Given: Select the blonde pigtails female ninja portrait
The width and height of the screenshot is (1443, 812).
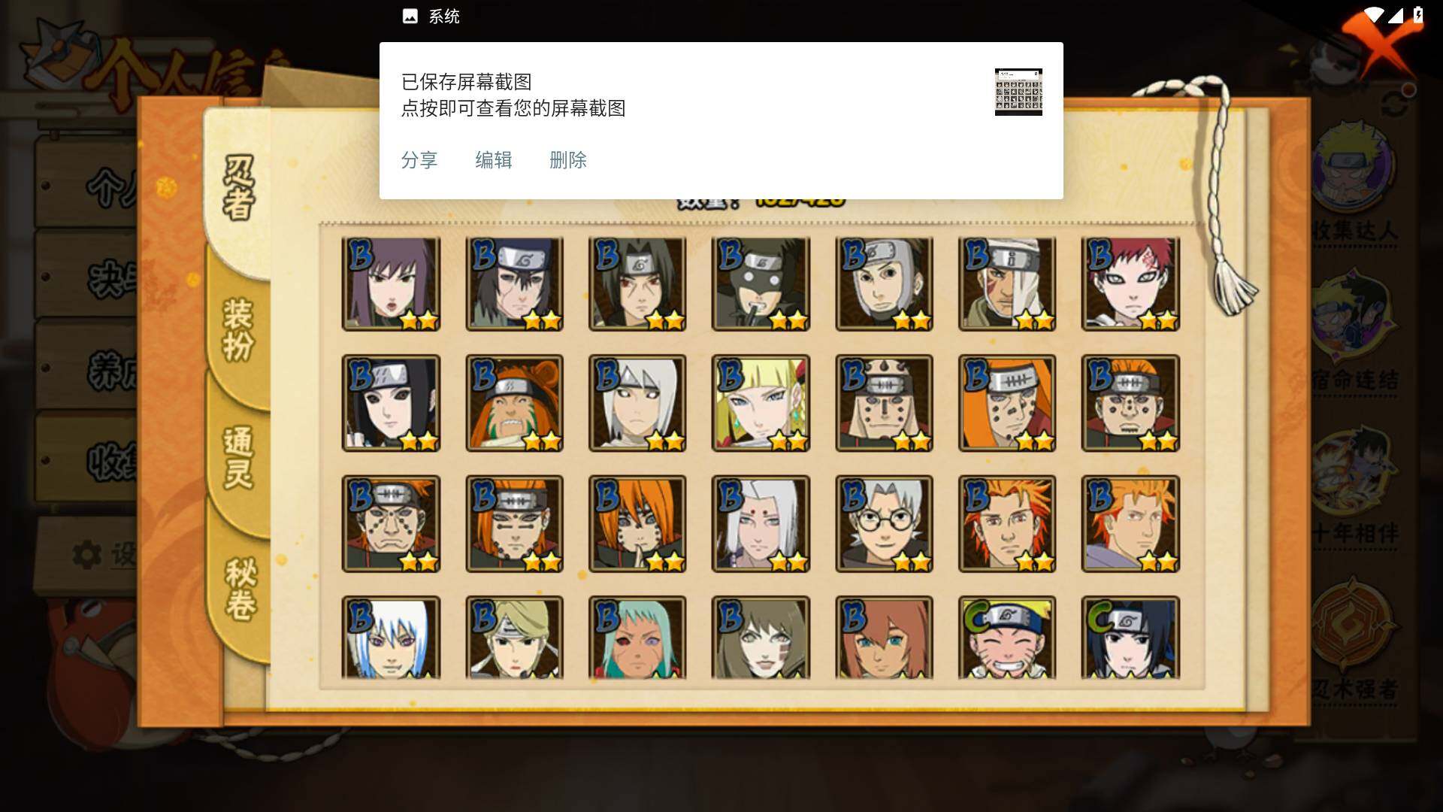Looking at the screenshot, I should [x=761, y=404].
